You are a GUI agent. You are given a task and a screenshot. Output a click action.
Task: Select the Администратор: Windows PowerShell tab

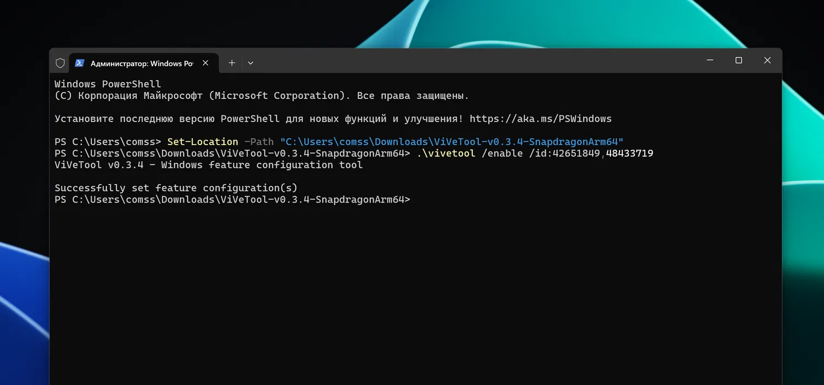point(143,63)
